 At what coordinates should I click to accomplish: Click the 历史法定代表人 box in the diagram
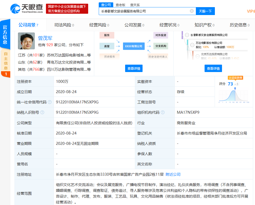click(158, 57)
